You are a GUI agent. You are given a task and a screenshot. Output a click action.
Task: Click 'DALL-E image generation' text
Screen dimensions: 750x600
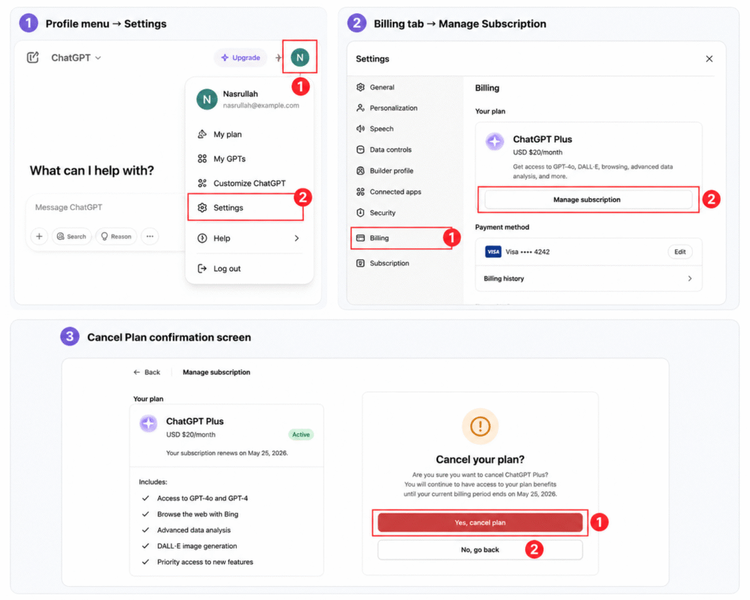pos(197,547)
